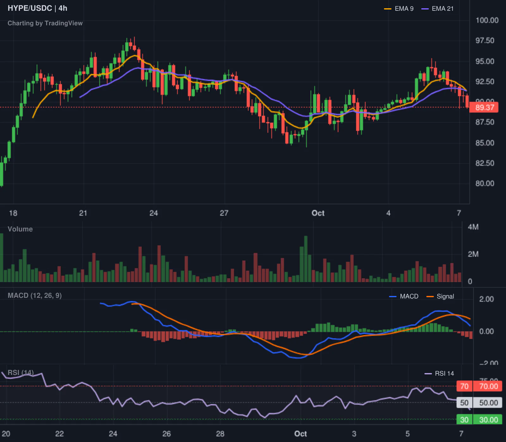The height and width of the screenshot is (442, 506).
Task: Click the Volume panel title
Action: [20, 229]
